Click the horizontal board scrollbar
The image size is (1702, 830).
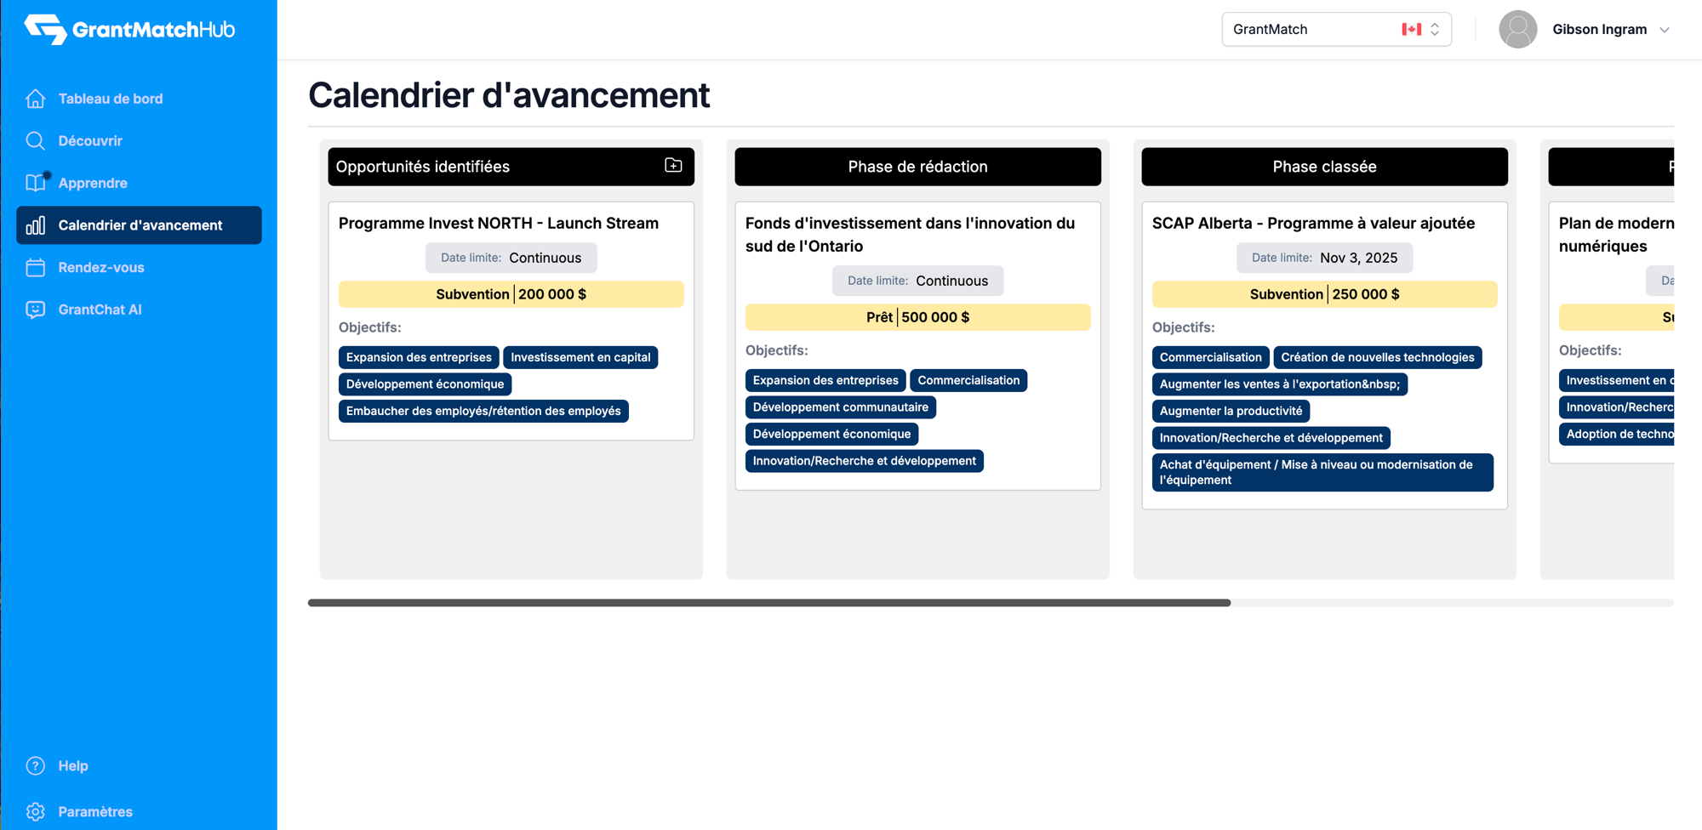(x=769, y=603)
